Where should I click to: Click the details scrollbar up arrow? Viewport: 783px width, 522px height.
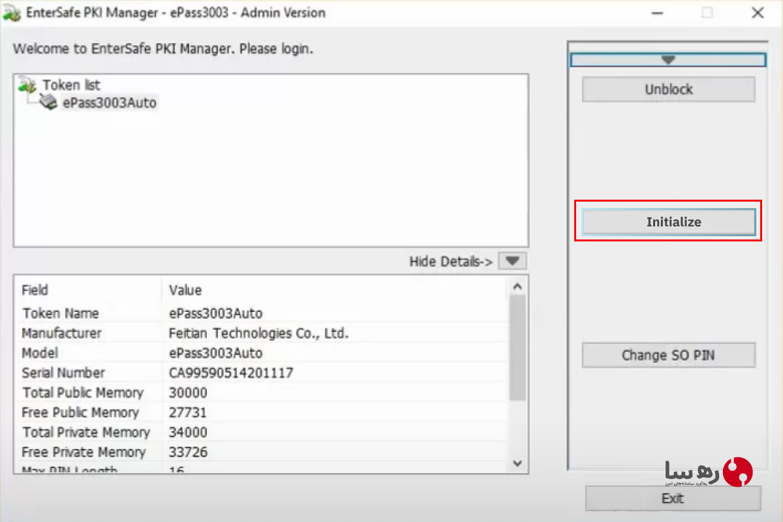(517, 286)
